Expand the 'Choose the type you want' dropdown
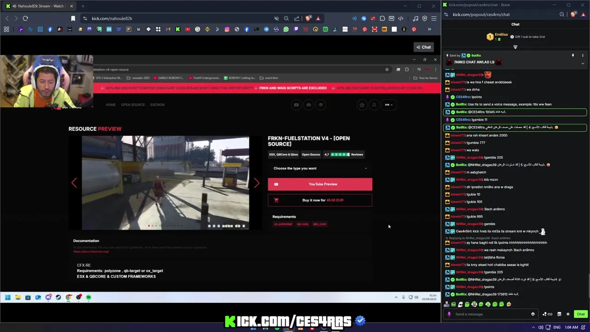This screenshot has width=590, height=332. [320, 168]
